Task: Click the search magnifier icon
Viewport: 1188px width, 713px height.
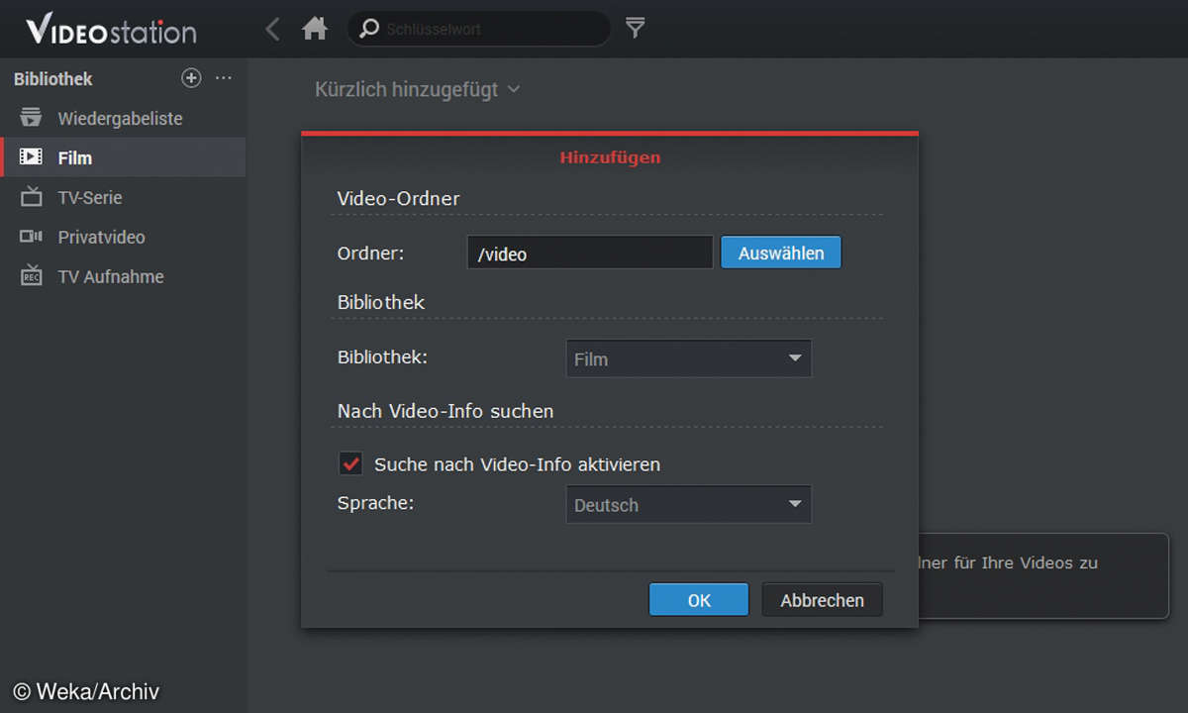Action: tap(368, 29)
